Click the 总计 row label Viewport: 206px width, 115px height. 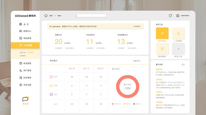pos(56,104)
